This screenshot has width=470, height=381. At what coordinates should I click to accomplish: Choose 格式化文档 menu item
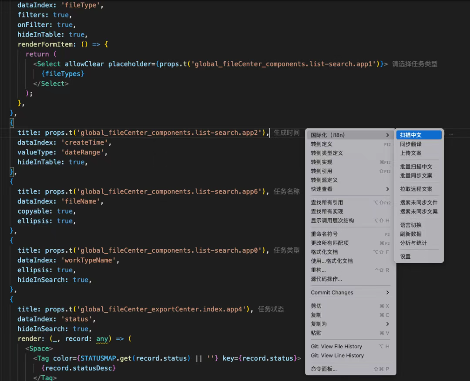pyautogui.click(x=350, y=252)
